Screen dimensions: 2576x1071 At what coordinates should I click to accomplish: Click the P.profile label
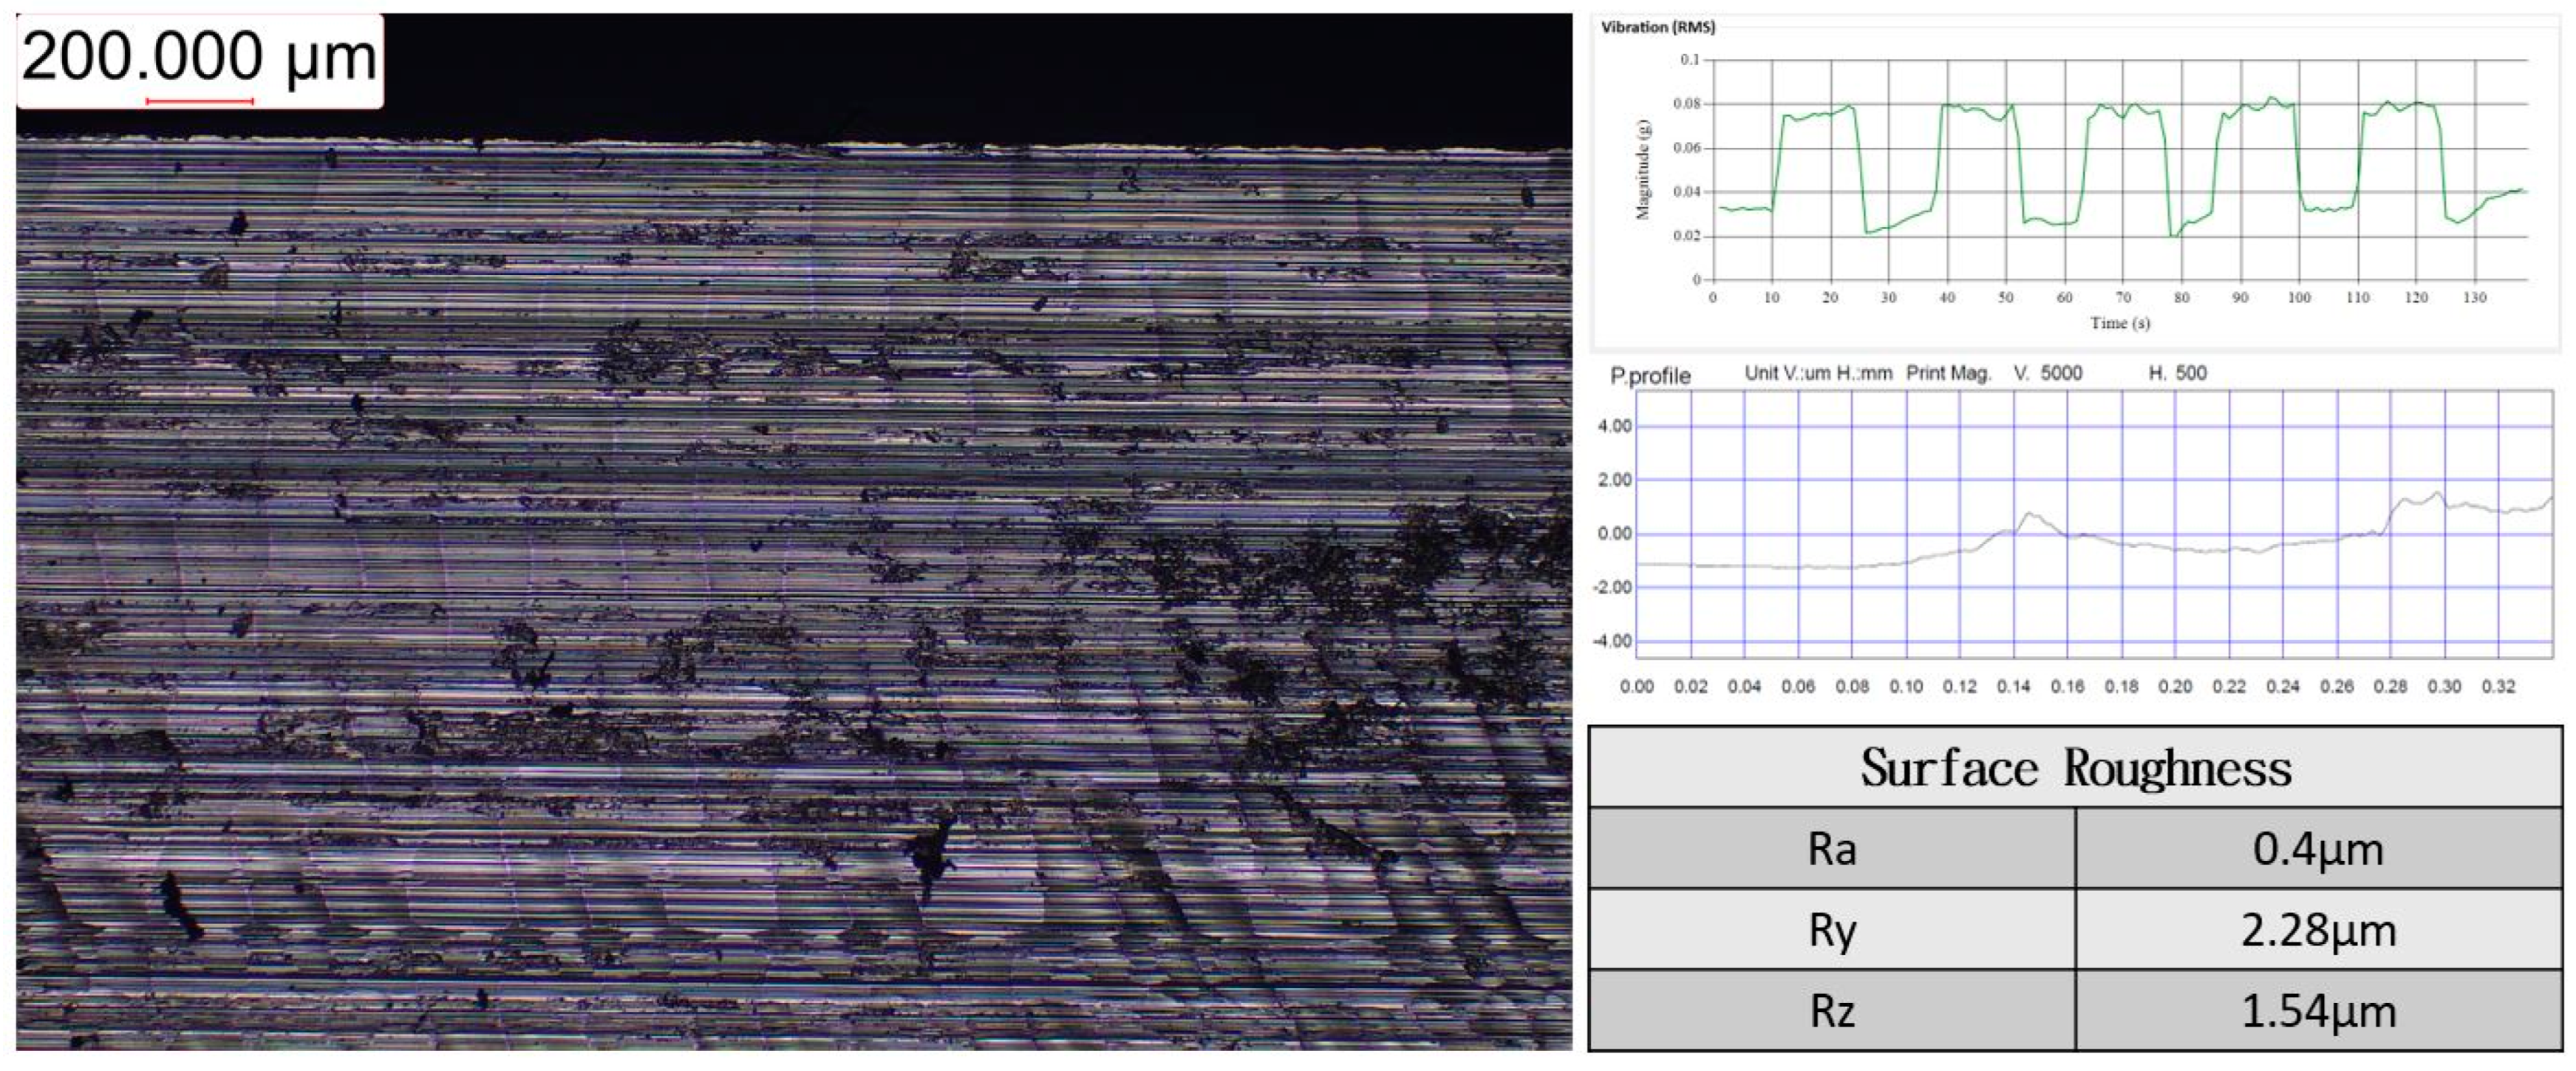point(1650,376)
